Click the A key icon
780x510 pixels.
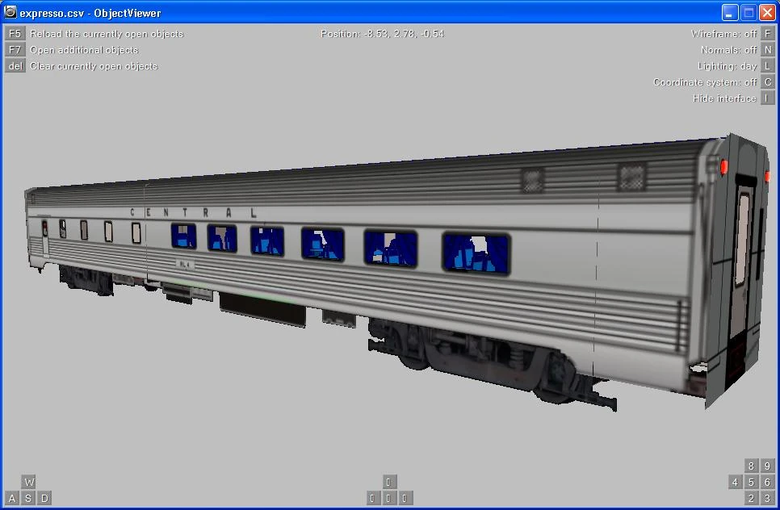pos(12,498)
